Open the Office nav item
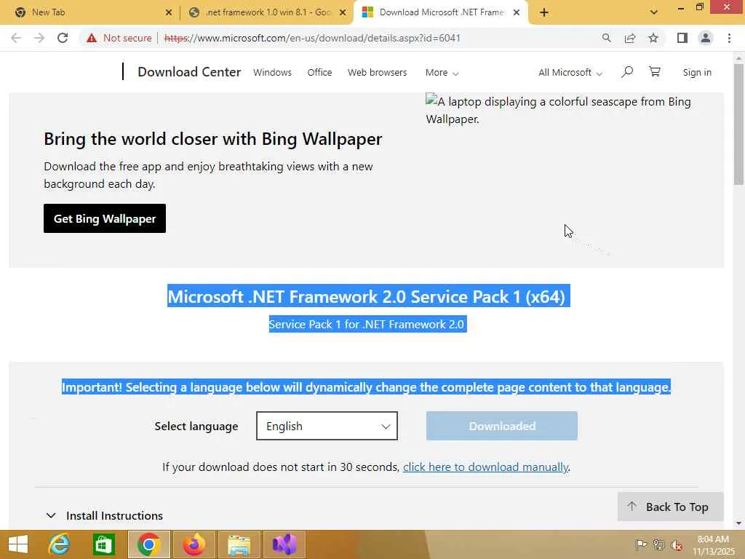Image resolution: width=745 pixels, height=559 pixels. pyautogui.click(x=319, y=72)
